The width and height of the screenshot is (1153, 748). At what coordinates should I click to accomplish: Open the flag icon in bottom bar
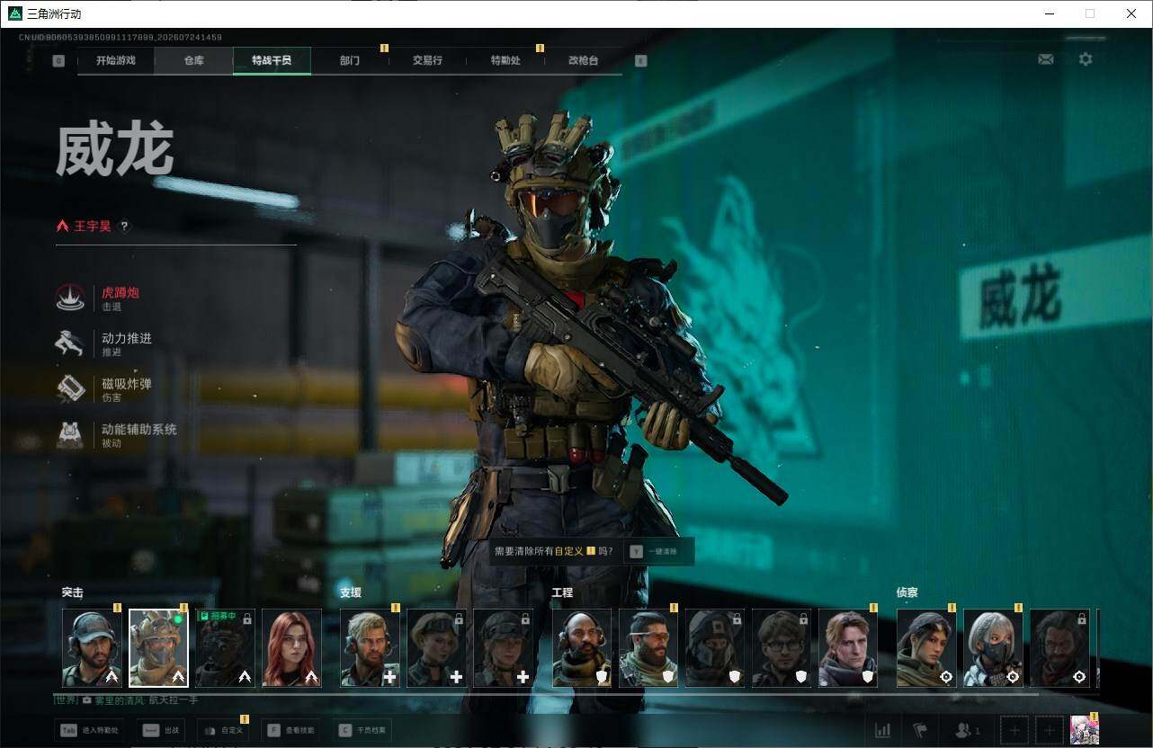920,730
